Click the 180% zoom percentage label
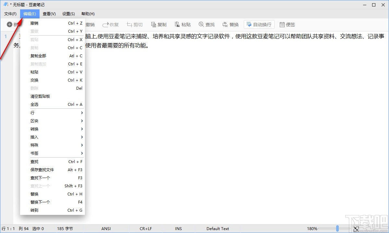Viewport: 389px width, 233px height. click(312, 228)
